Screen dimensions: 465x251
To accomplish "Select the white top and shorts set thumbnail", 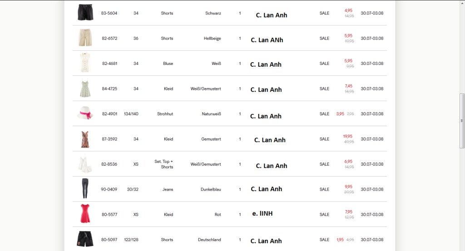I will point(85,164).
